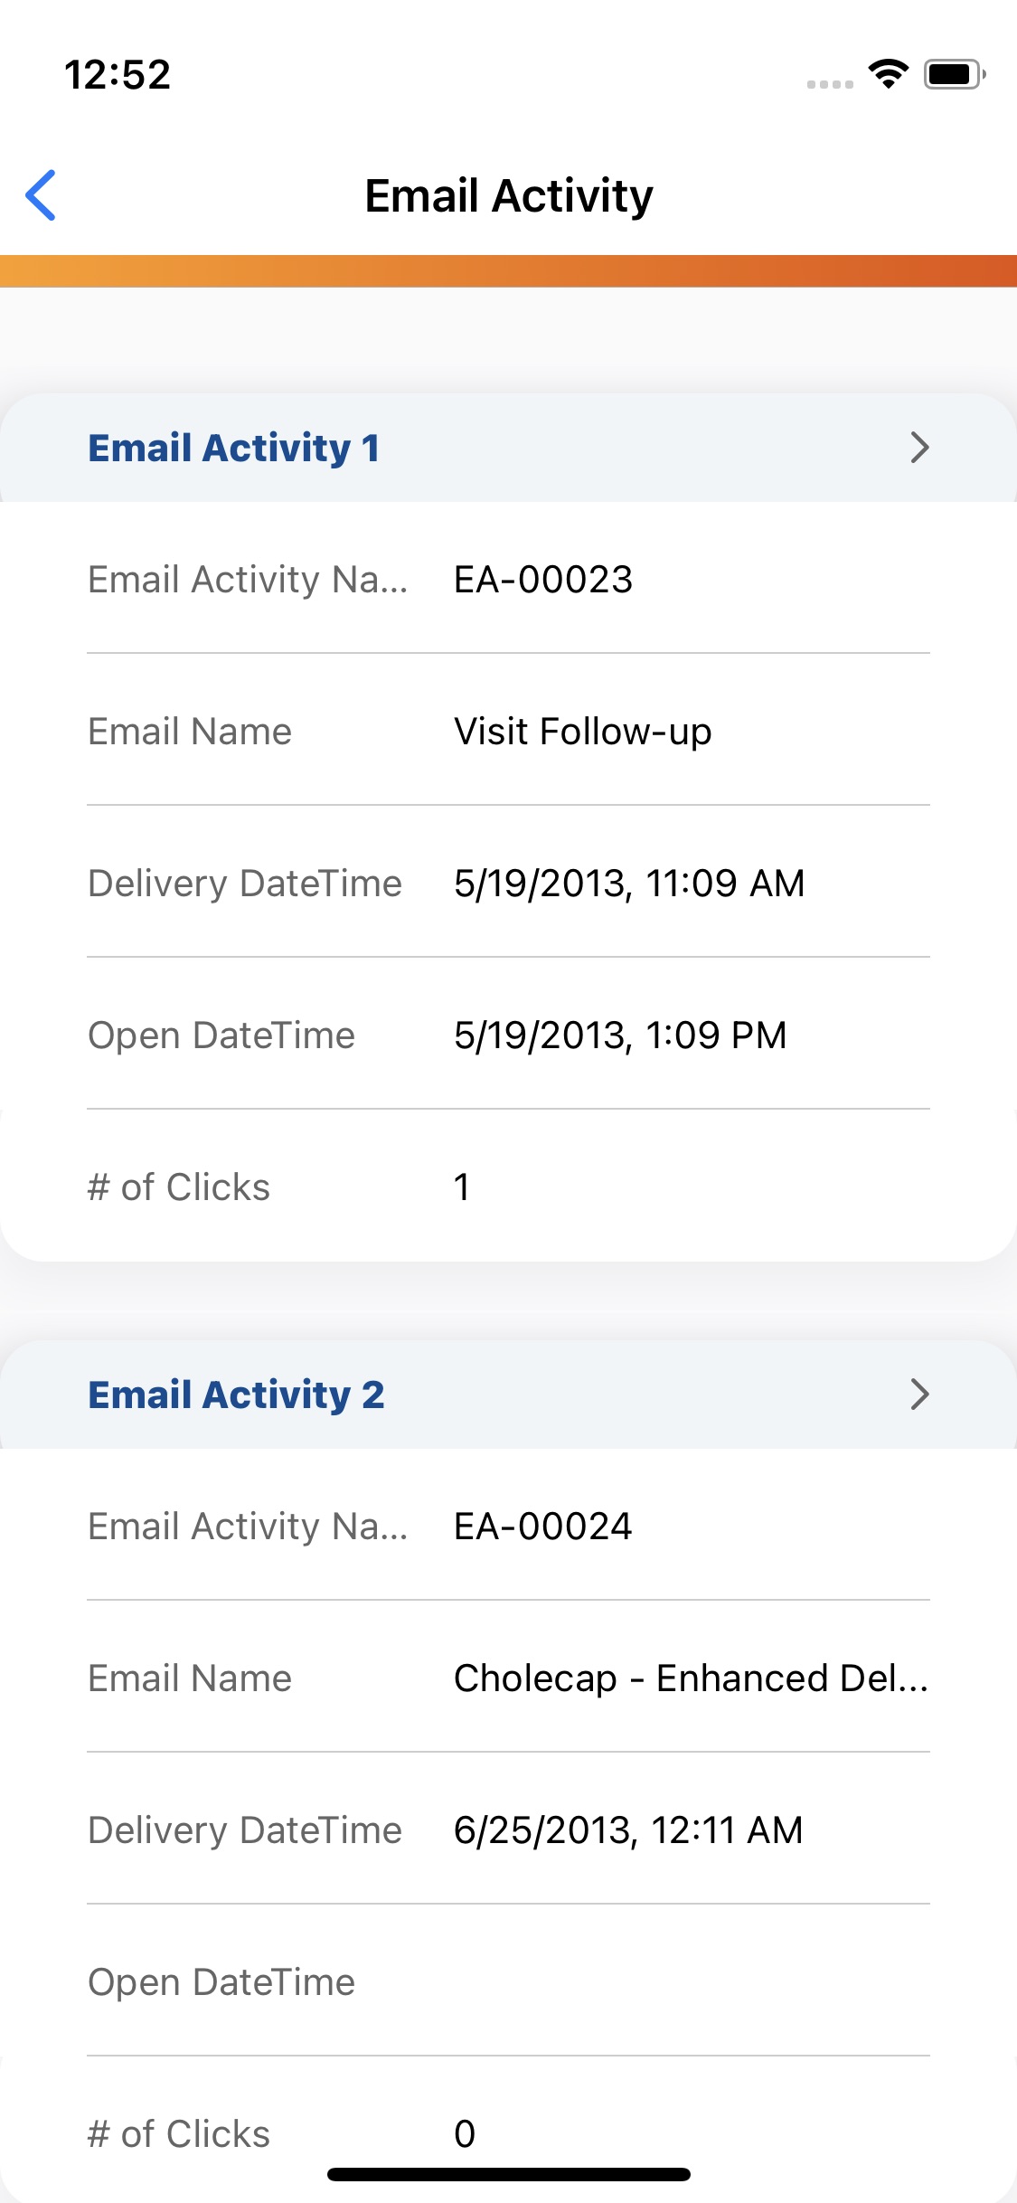Tap the clicks count of 0

coord(465,2133)
